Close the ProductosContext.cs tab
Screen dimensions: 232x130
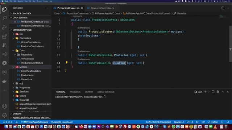coord(82,8)
